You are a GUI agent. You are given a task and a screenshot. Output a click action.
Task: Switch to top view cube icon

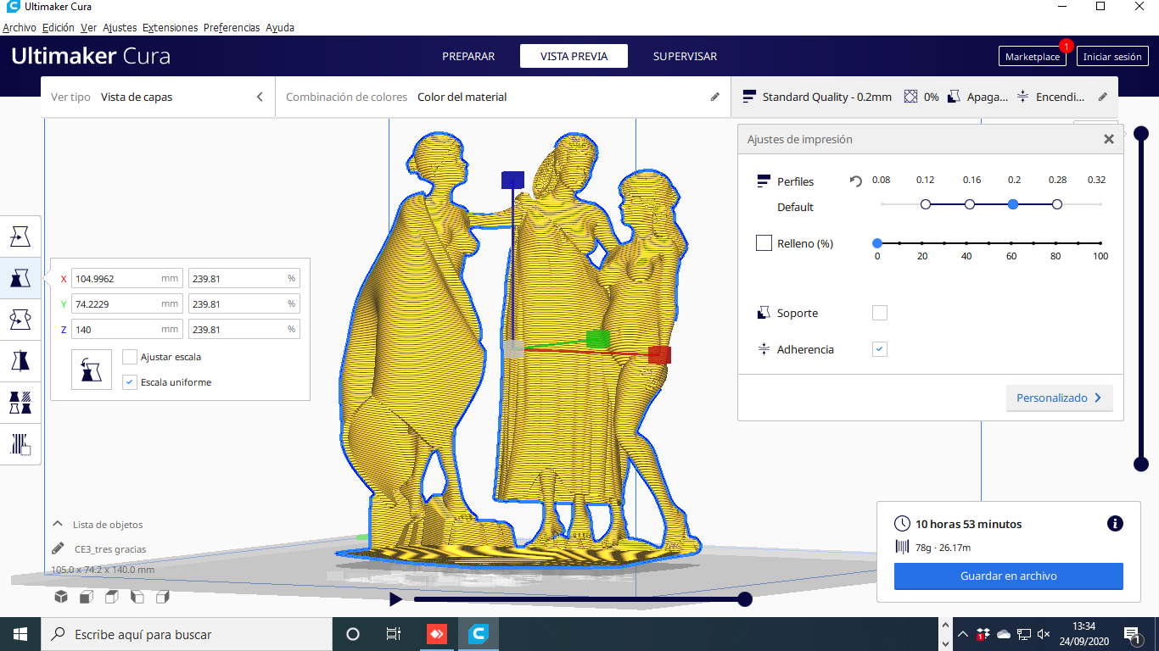(112, 597)
